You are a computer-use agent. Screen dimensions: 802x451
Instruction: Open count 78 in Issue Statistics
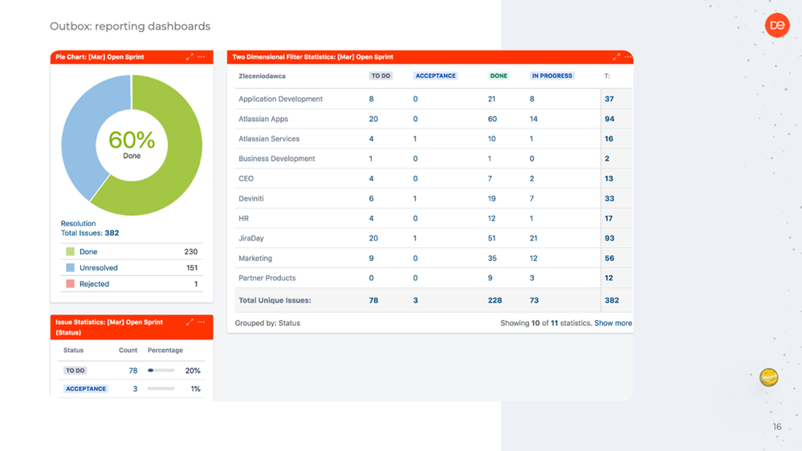click(133, 371)
